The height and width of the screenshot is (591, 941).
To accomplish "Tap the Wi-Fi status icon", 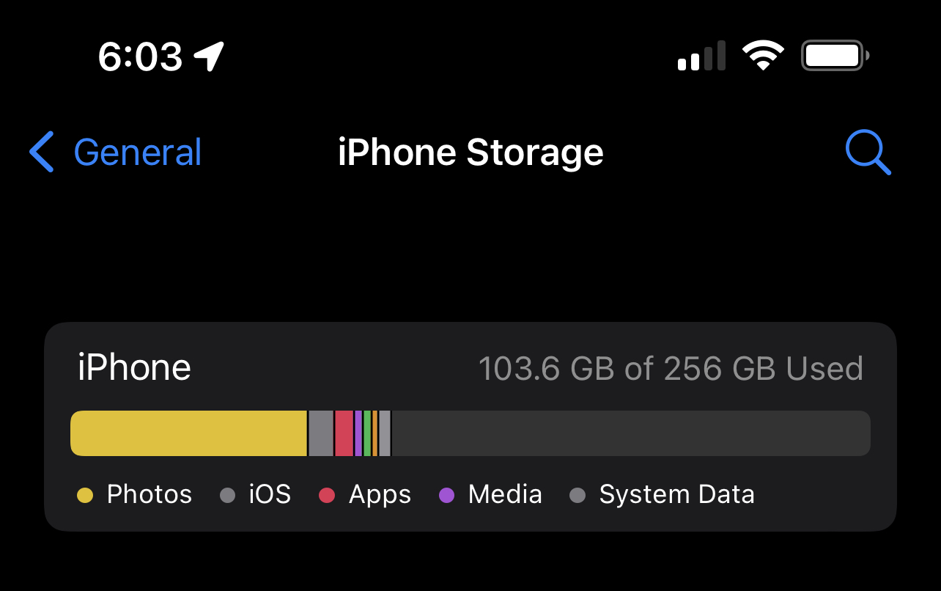I will pyautogui.click(x=763, y=56).
